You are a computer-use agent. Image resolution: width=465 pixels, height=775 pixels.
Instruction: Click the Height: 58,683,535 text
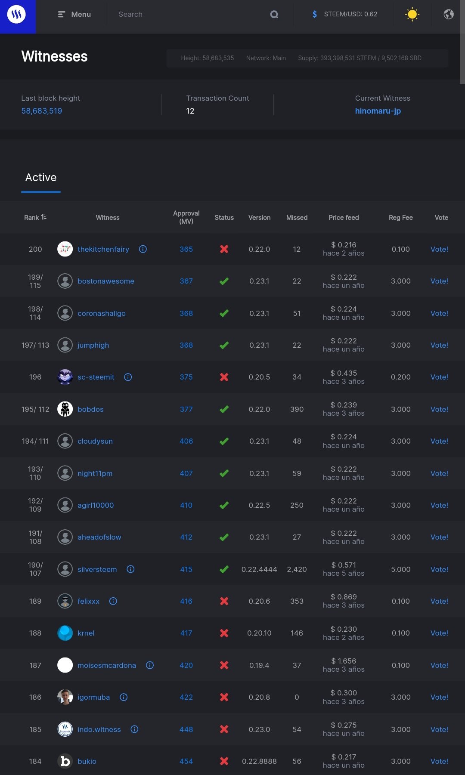[207, 58]
